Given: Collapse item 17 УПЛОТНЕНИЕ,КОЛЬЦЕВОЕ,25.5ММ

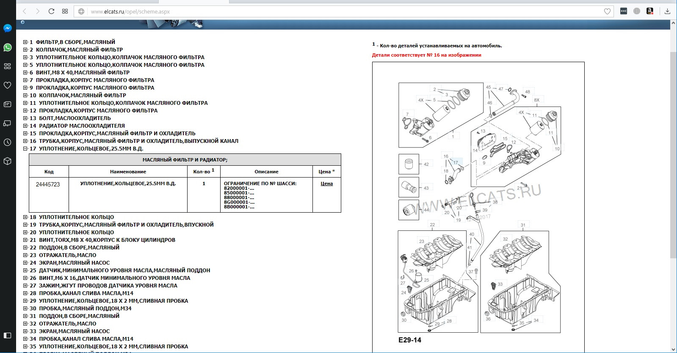Looking at the screenshot, I should tap(25, 149).
